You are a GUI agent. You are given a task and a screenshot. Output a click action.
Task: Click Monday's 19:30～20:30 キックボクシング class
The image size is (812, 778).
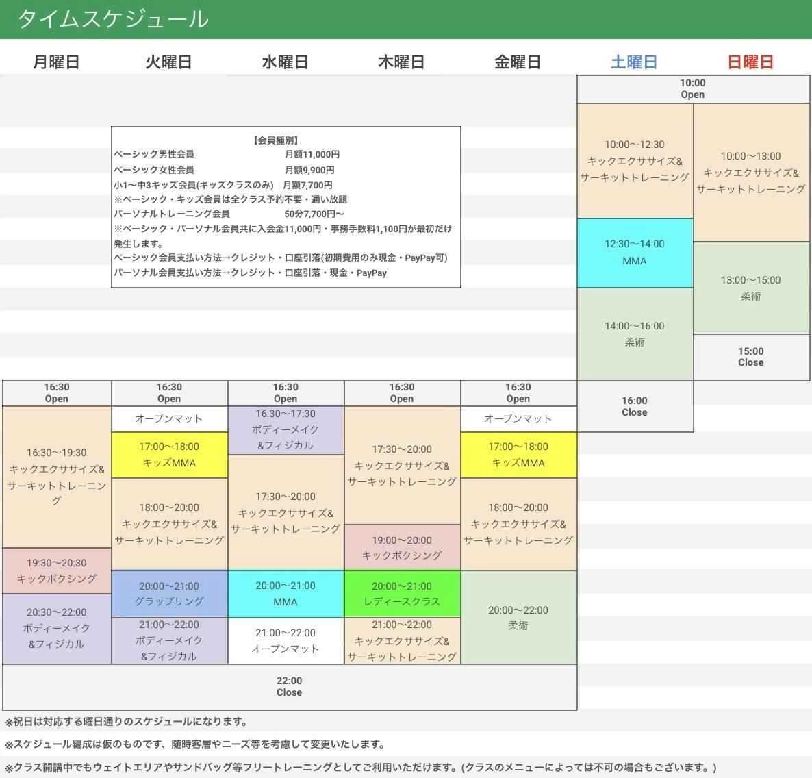(57, 570)
